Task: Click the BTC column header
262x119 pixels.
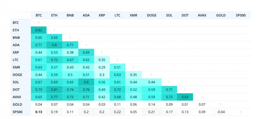Action: pyautogui.click(x=39, y=15)
